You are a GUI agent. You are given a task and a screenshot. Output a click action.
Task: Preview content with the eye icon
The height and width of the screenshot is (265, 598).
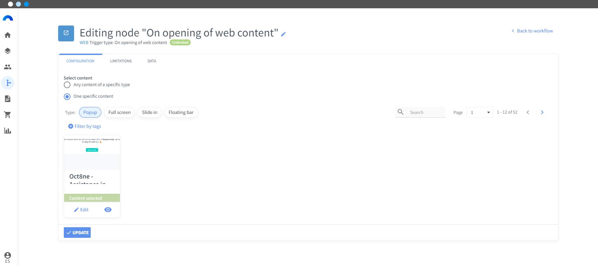tap(108, 210)
